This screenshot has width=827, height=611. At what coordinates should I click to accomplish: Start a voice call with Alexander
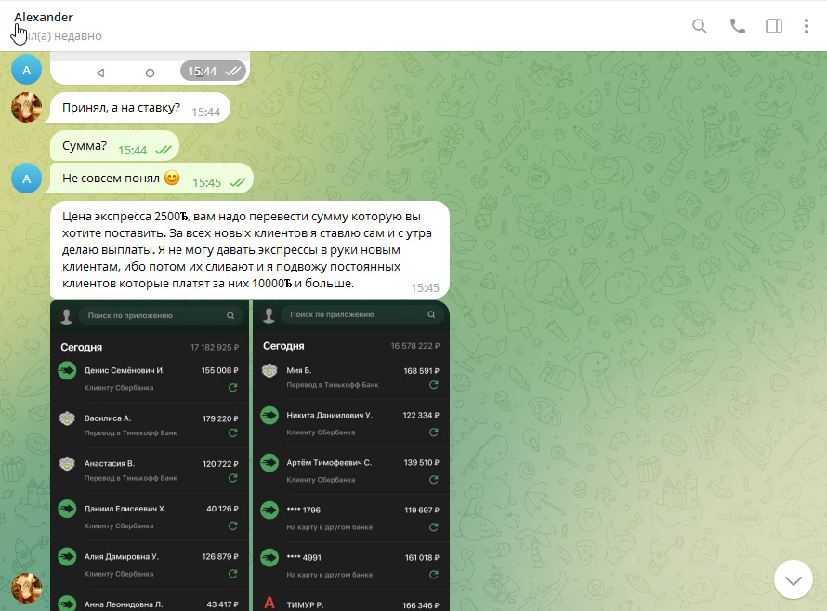tap(738, 26)
